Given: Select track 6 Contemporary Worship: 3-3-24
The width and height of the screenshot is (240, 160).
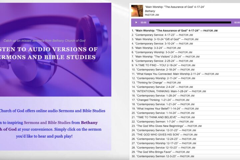Looking at the screenshot, I should pyautogui.click(x=186, y=52).
